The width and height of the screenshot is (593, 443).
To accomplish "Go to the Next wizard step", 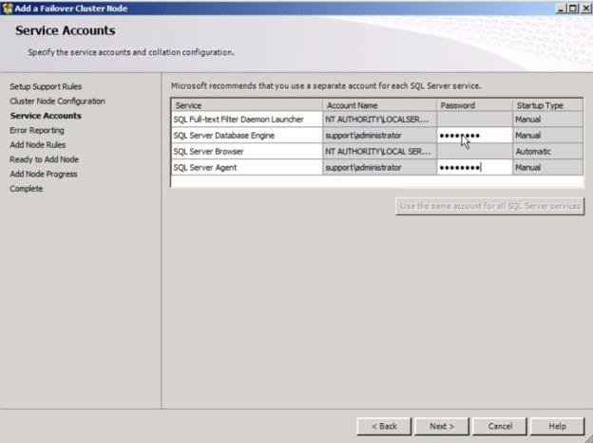I will tap(441, 426).
